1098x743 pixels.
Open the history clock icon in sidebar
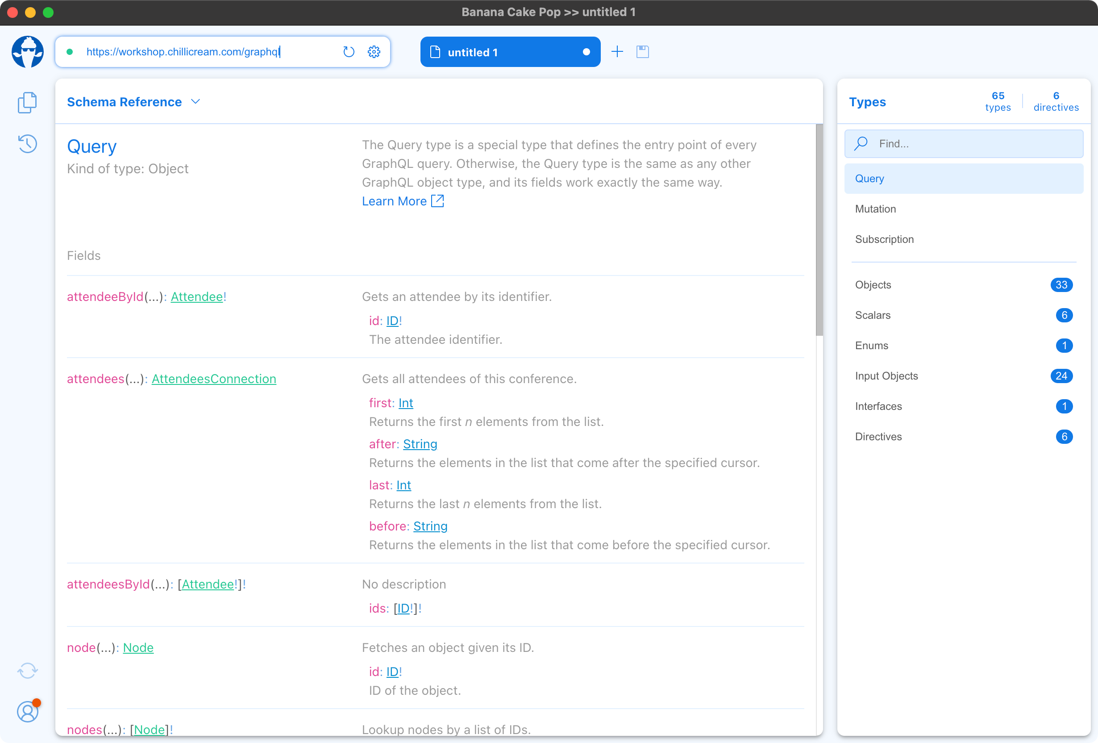pos(27,144)
